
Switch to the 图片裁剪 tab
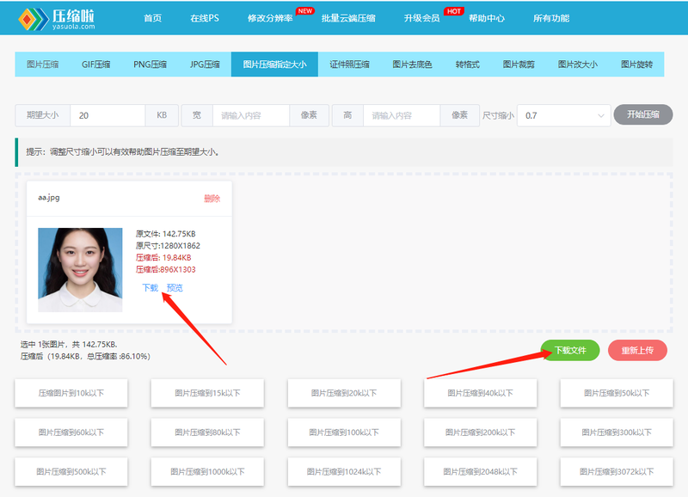point(519,64)
